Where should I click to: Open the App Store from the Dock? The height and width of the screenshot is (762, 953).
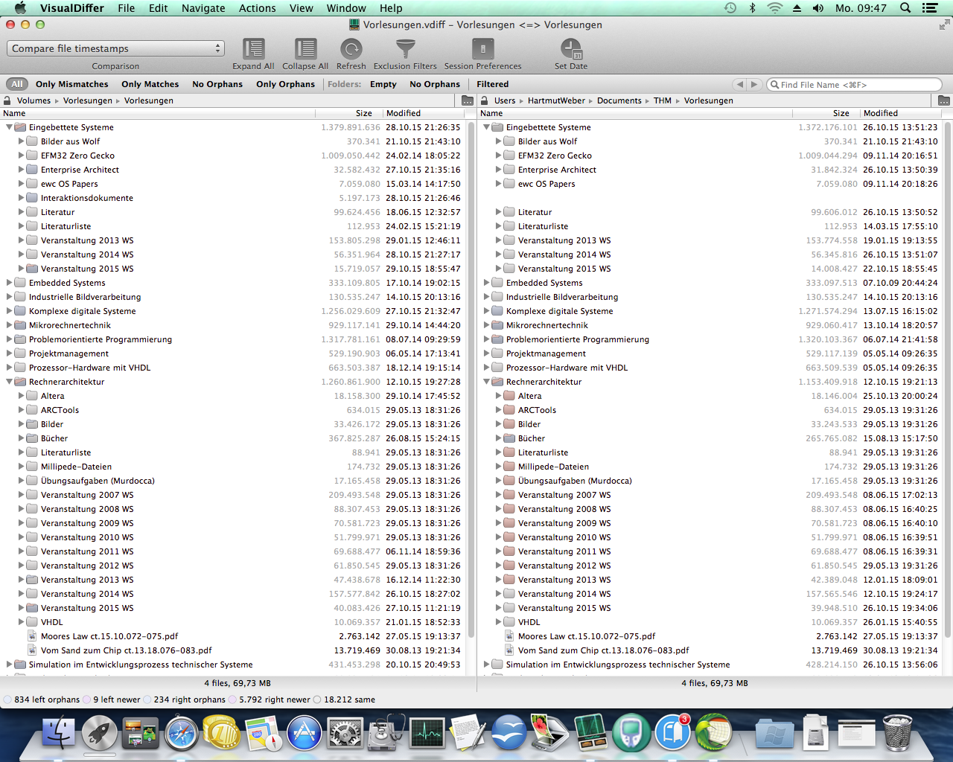click(x=304, y=733)
